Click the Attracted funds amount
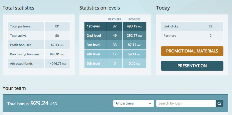The image size is (232, 115). tap(57, 64)
